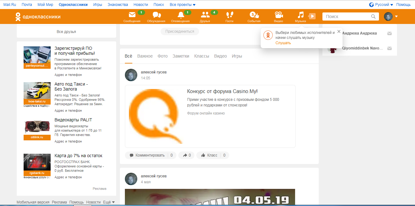This screenshot has width=415, height=206.
Task: Expand the profile menu arrow
Action: point(396,16)
